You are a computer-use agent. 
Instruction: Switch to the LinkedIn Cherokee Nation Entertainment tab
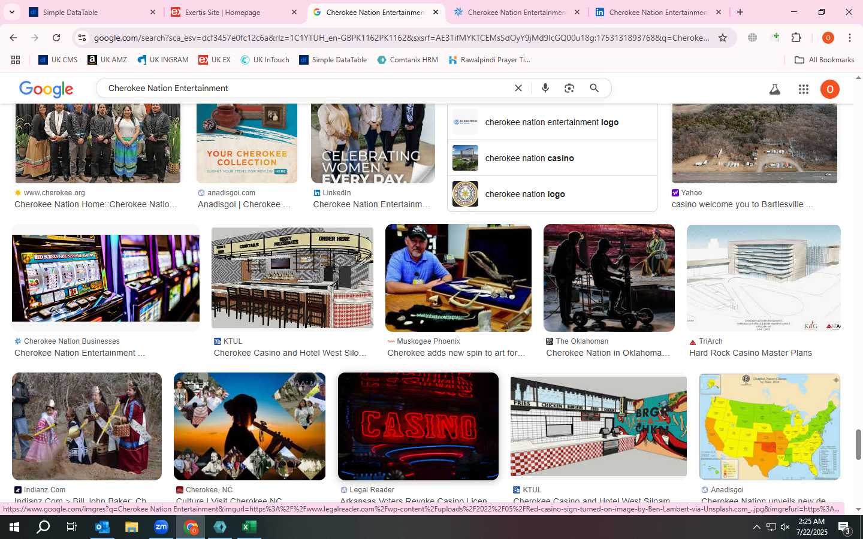point(657,12)
